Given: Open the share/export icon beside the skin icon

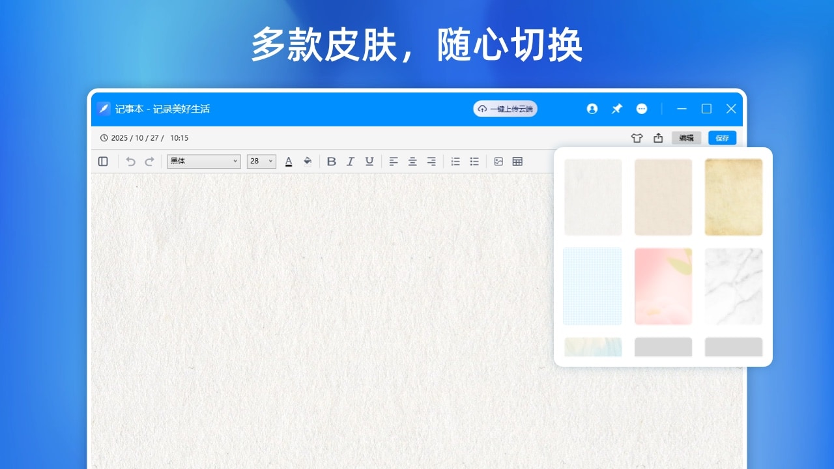Looking at the screenshot, I should 657,137.
